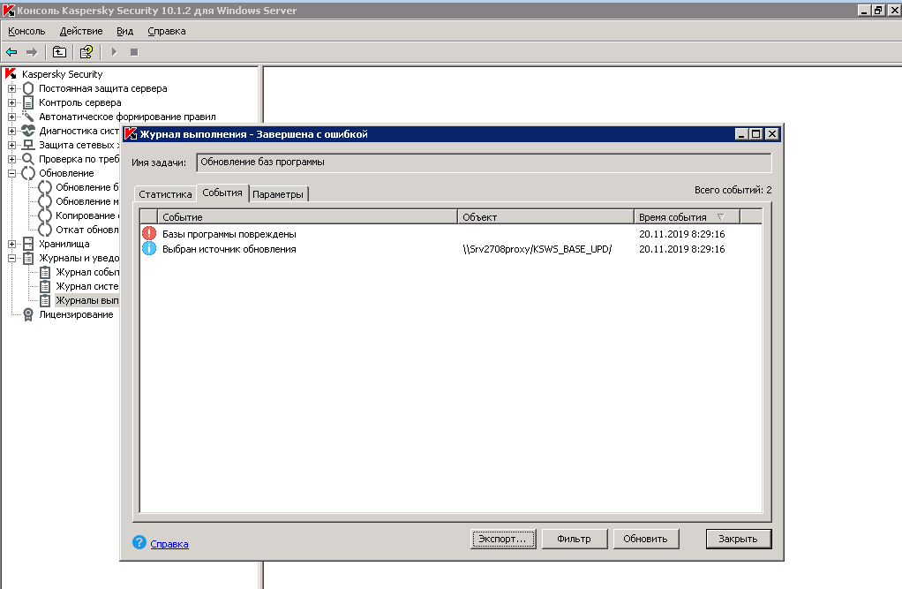902x589 pixels.
Task: Switch to the События tab
Action: (x=222, y=193)
